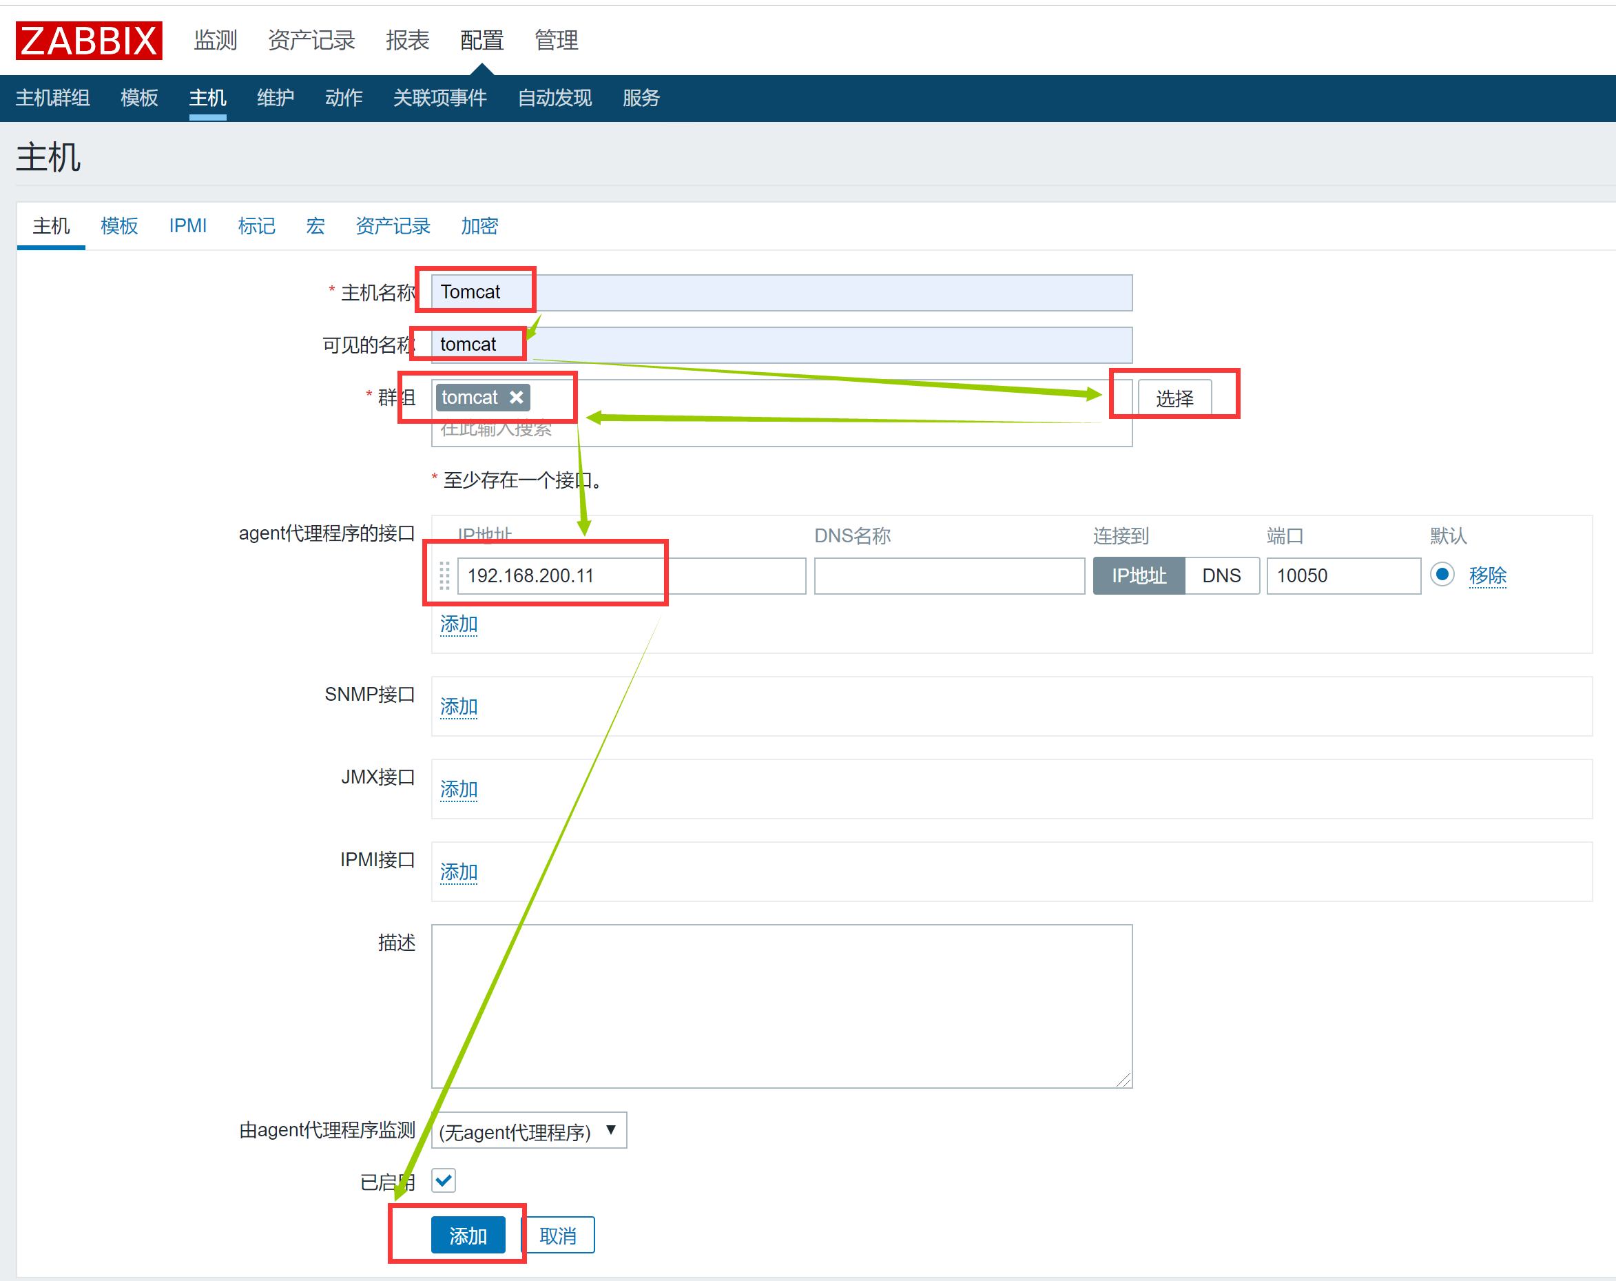This screenshot has width=1616, height=1281.
Task: Click the 选择 select group button
Action: coord(1174,398)
